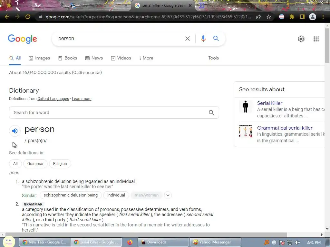The height and width of the screenshot is (247, 330).
Task: Select the individual synonym chip
Action: (x=116, y=195)
